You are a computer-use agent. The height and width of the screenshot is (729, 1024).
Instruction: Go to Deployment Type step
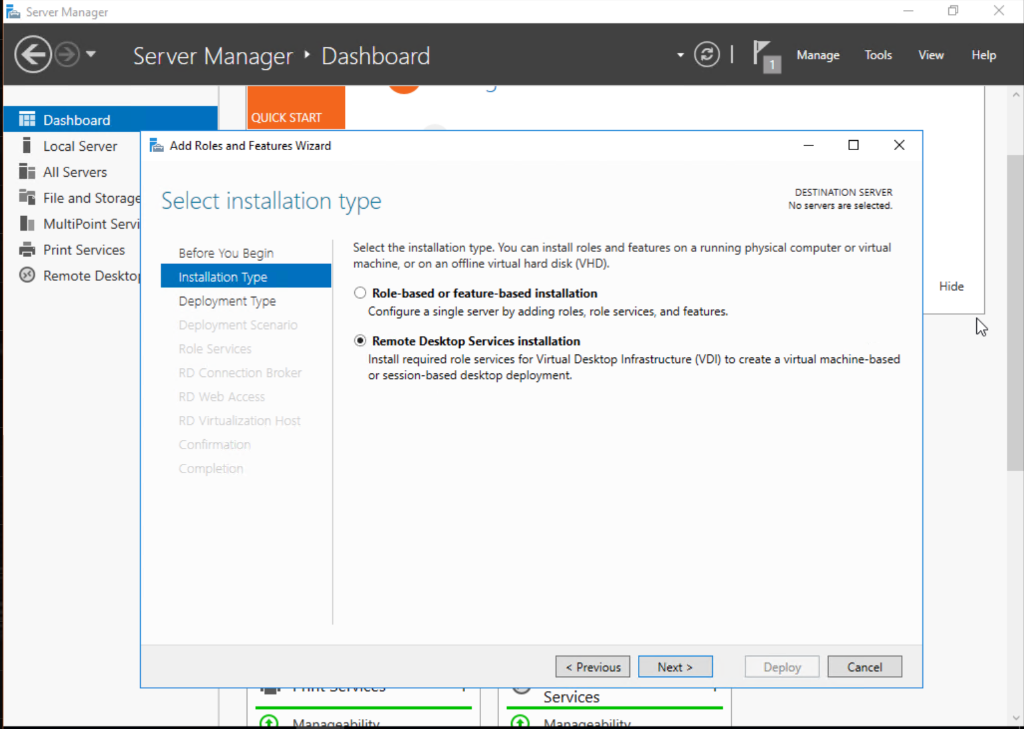click(227, 301)
